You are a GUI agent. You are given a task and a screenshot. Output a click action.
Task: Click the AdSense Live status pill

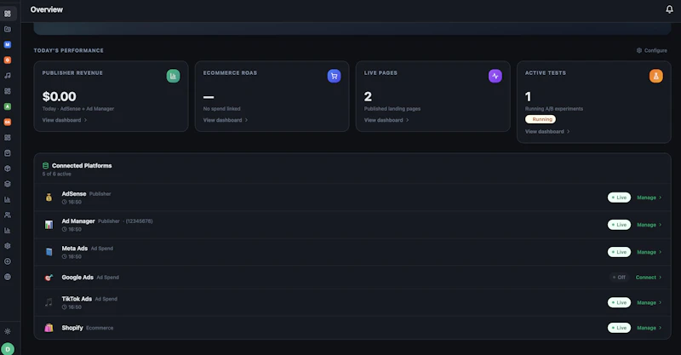pyautogui.click(x=619, y=198)
